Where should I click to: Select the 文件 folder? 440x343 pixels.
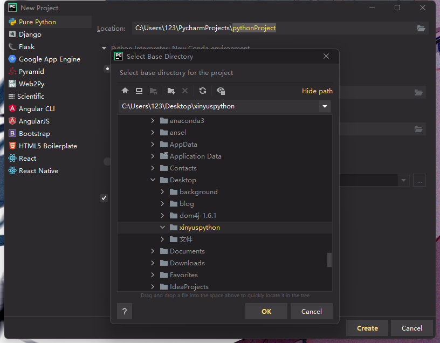coord(186,239)
